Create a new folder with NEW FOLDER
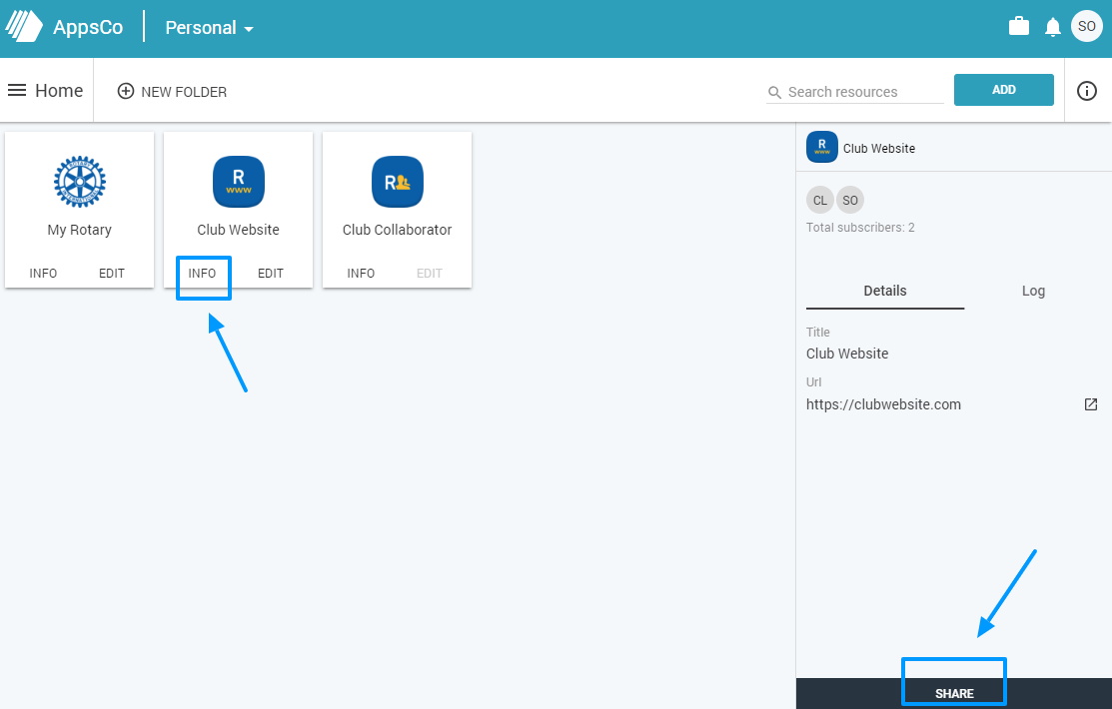This screenshot has height=709, width=1112. [172, 92]
